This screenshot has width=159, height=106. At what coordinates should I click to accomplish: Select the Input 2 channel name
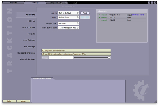(x=112, y=20)
